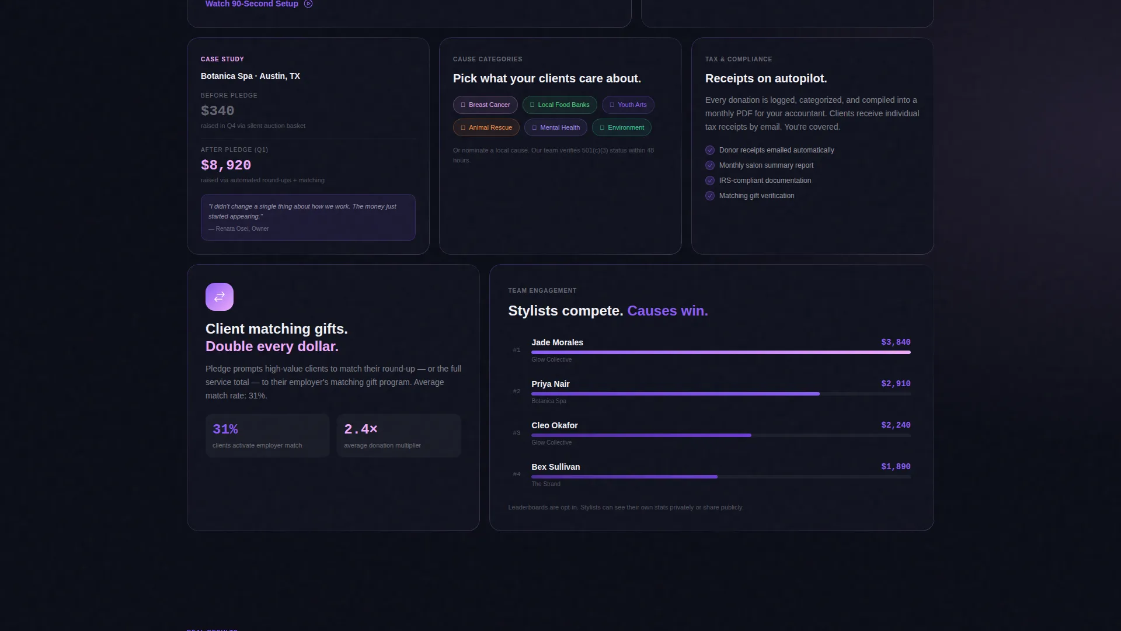Click the play icon beside Watch 90-Second Setup
Screen dimensions: 1121x631
point(308,4)
